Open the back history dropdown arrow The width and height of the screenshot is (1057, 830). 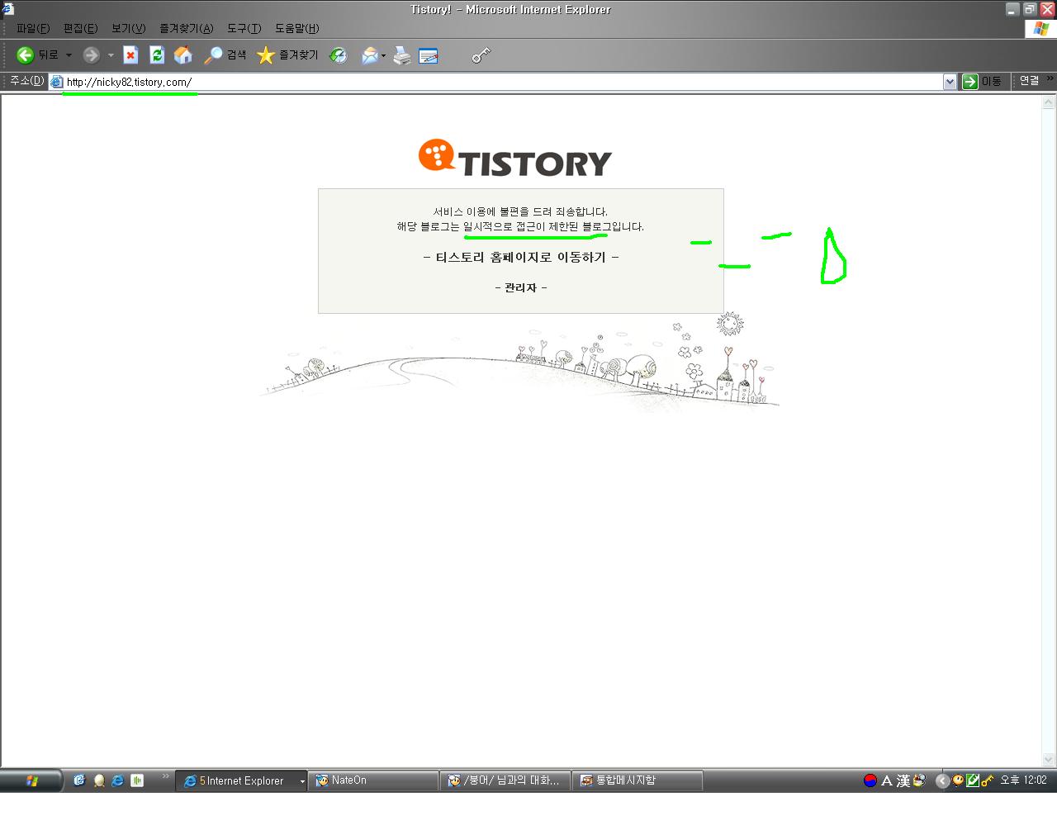point(69,55)
